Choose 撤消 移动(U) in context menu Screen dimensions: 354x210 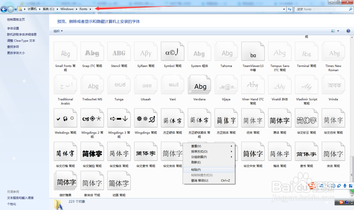[209, 180]
